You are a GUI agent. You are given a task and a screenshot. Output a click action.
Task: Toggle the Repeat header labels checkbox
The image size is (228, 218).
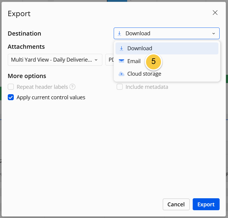11,87
